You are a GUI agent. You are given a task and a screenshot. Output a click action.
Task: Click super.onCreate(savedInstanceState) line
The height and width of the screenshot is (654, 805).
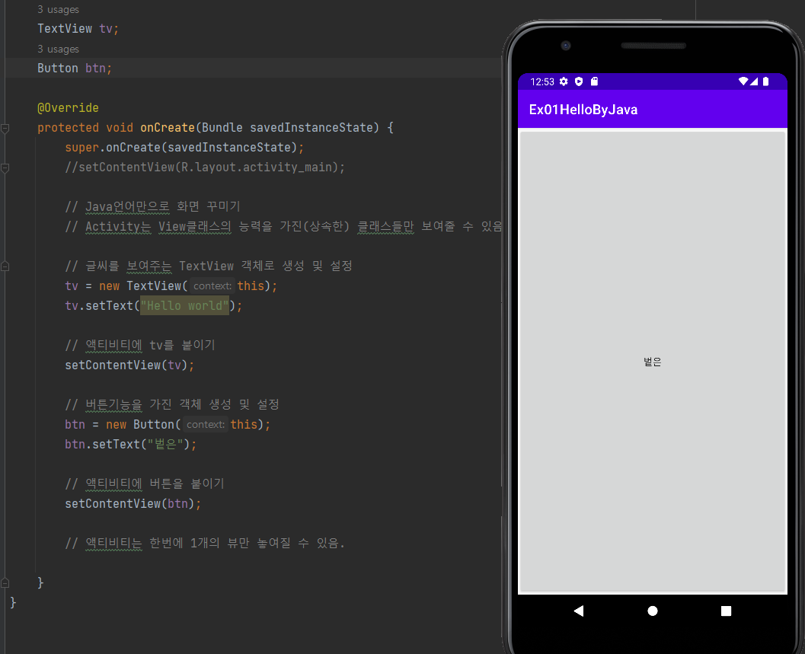[x=184, y=148]
